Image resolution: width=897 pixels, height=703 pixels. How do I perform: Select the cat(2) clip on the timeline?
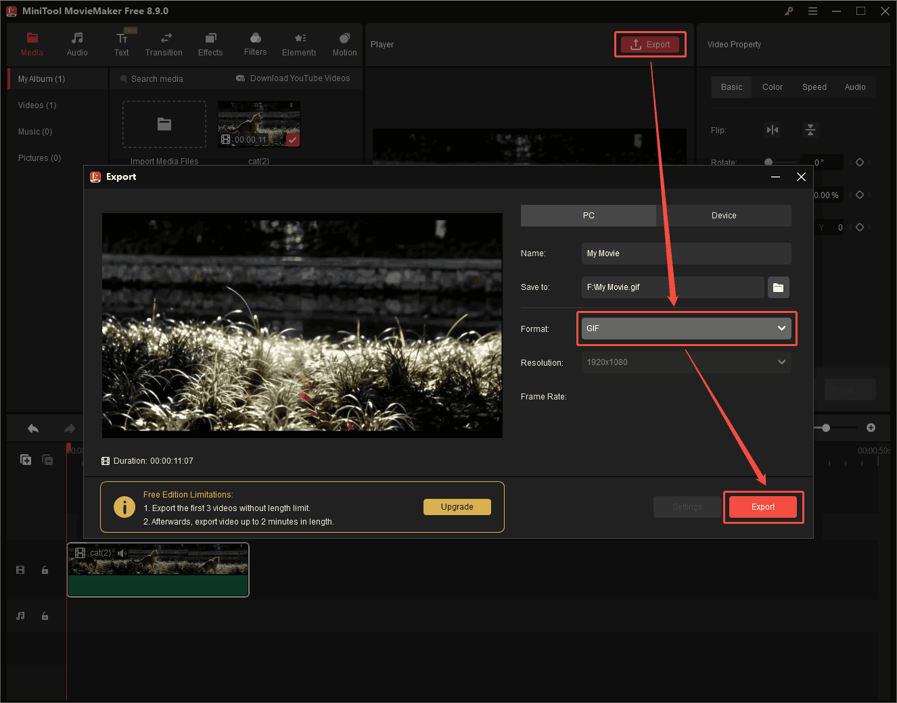[x=158, y=570]
